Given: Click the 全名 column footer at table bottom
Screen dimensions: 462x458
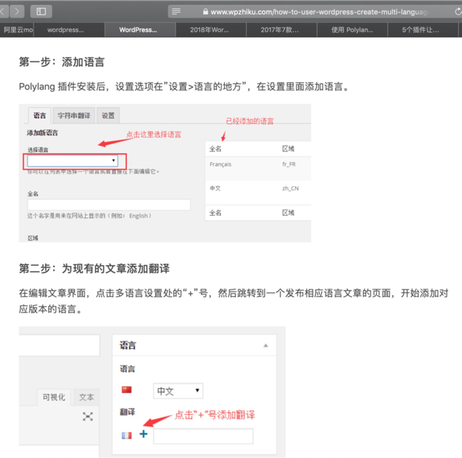Looking at the screenshot, I should (215, 213).
